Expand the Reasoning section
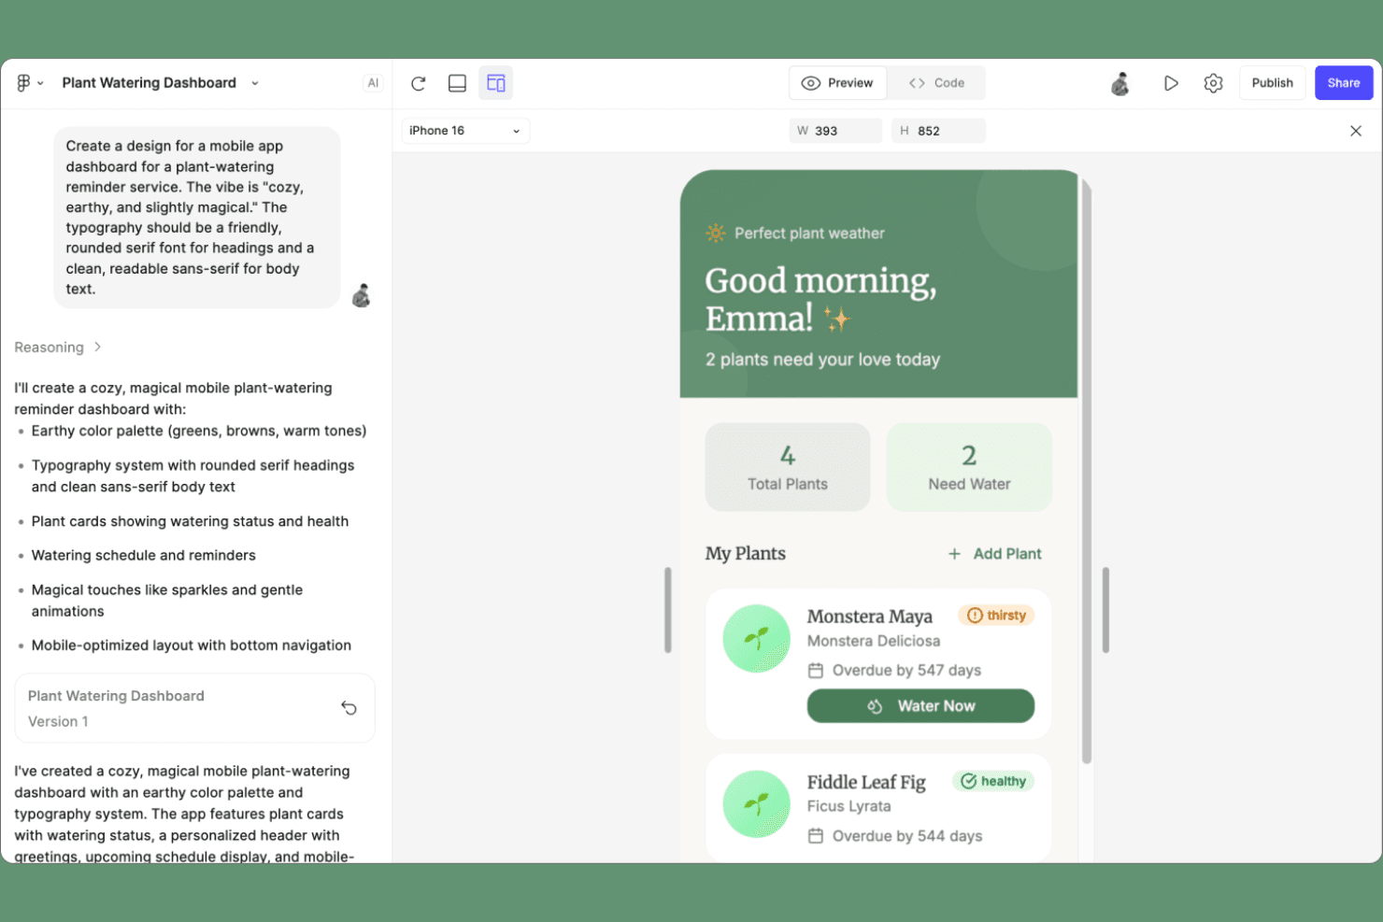Screen dimensions: 1383x922 (58, 348)
